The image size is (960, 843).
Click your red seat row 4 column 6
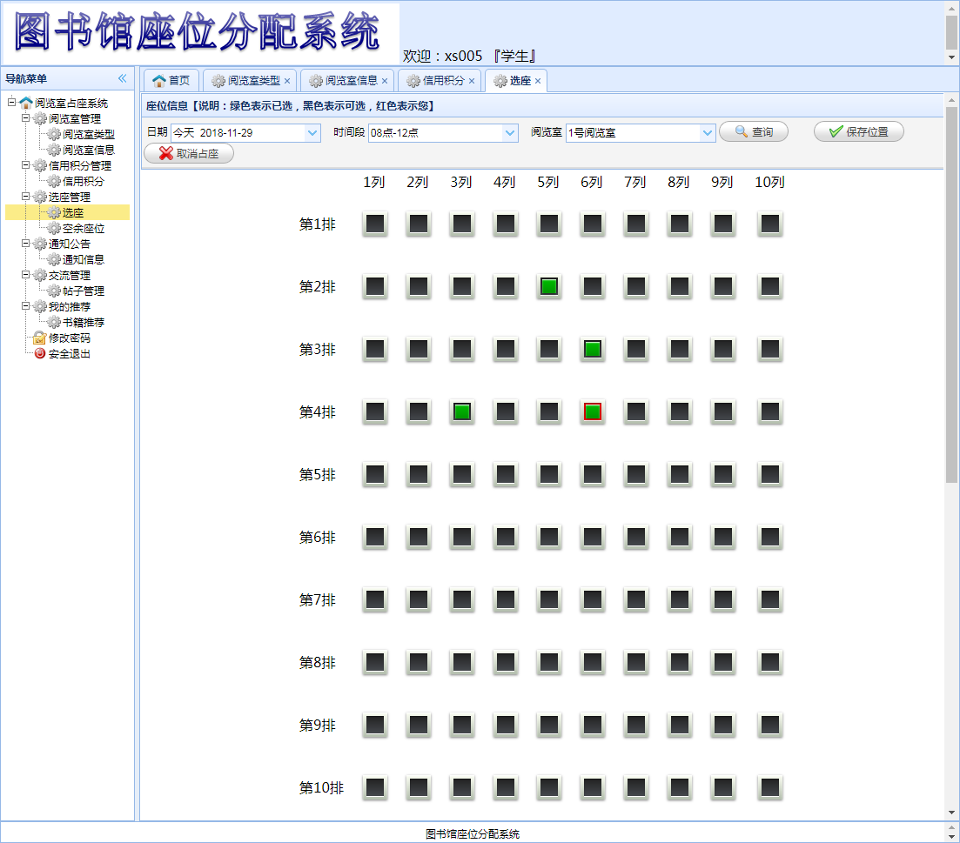(592, 411)
